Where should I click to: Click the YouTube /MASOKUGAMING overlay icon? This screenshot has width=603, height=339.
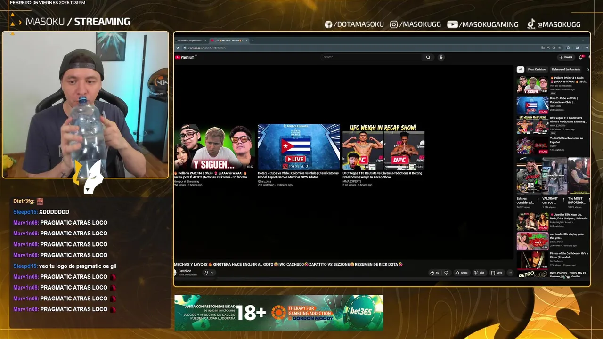pyautogui.click(x=452, y=24)
